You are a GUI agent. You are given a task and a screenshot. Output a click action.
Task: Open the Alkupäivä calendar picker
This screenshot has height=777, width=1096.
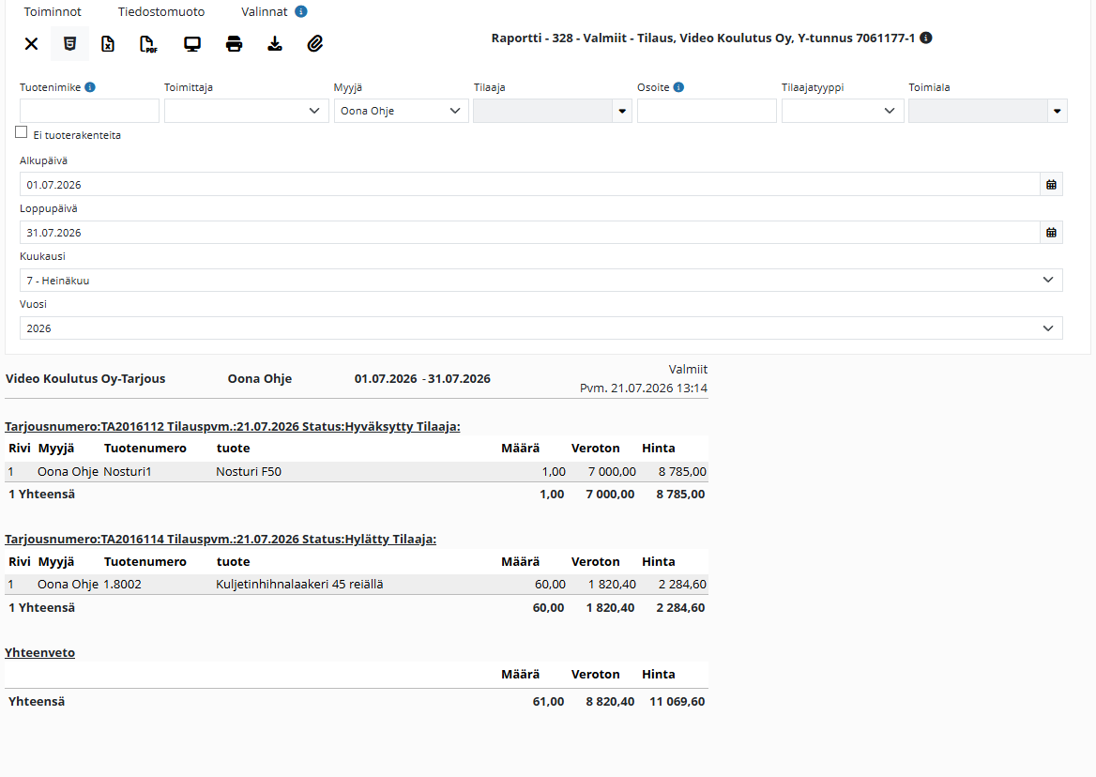coord(1051,185)
